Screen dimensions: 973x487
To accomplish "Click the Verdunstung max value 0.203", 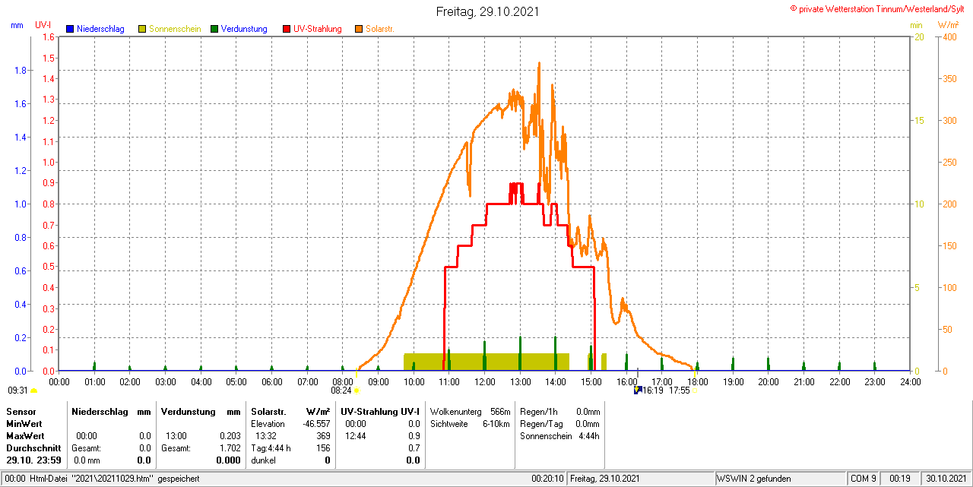I will coord(229,436).
